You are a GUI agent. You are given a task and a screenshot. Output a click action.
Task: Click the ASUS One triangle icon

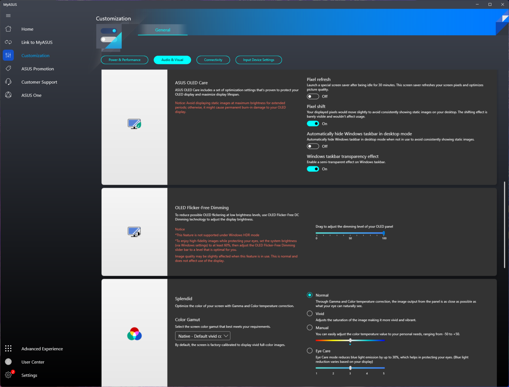pos(8,95)
